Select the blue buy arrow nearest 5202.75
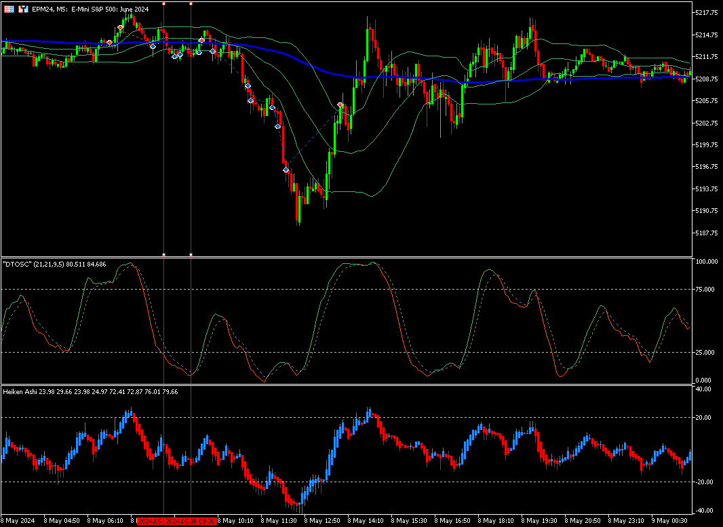723x527 pixels. (277, 126)
